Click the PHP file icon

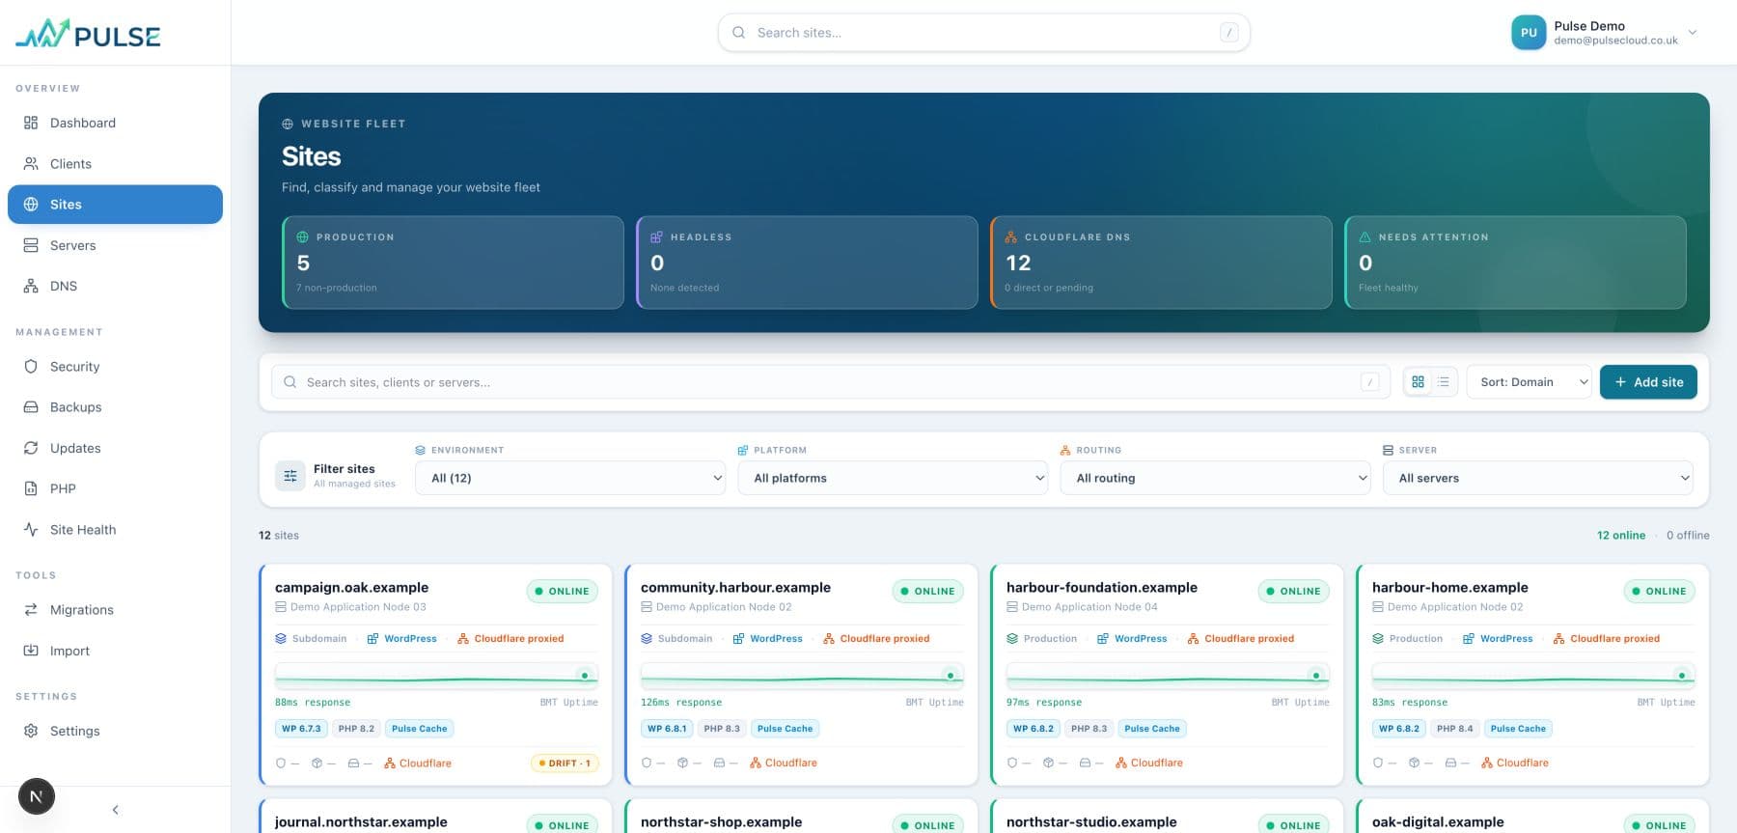click(x=31, y=488)
